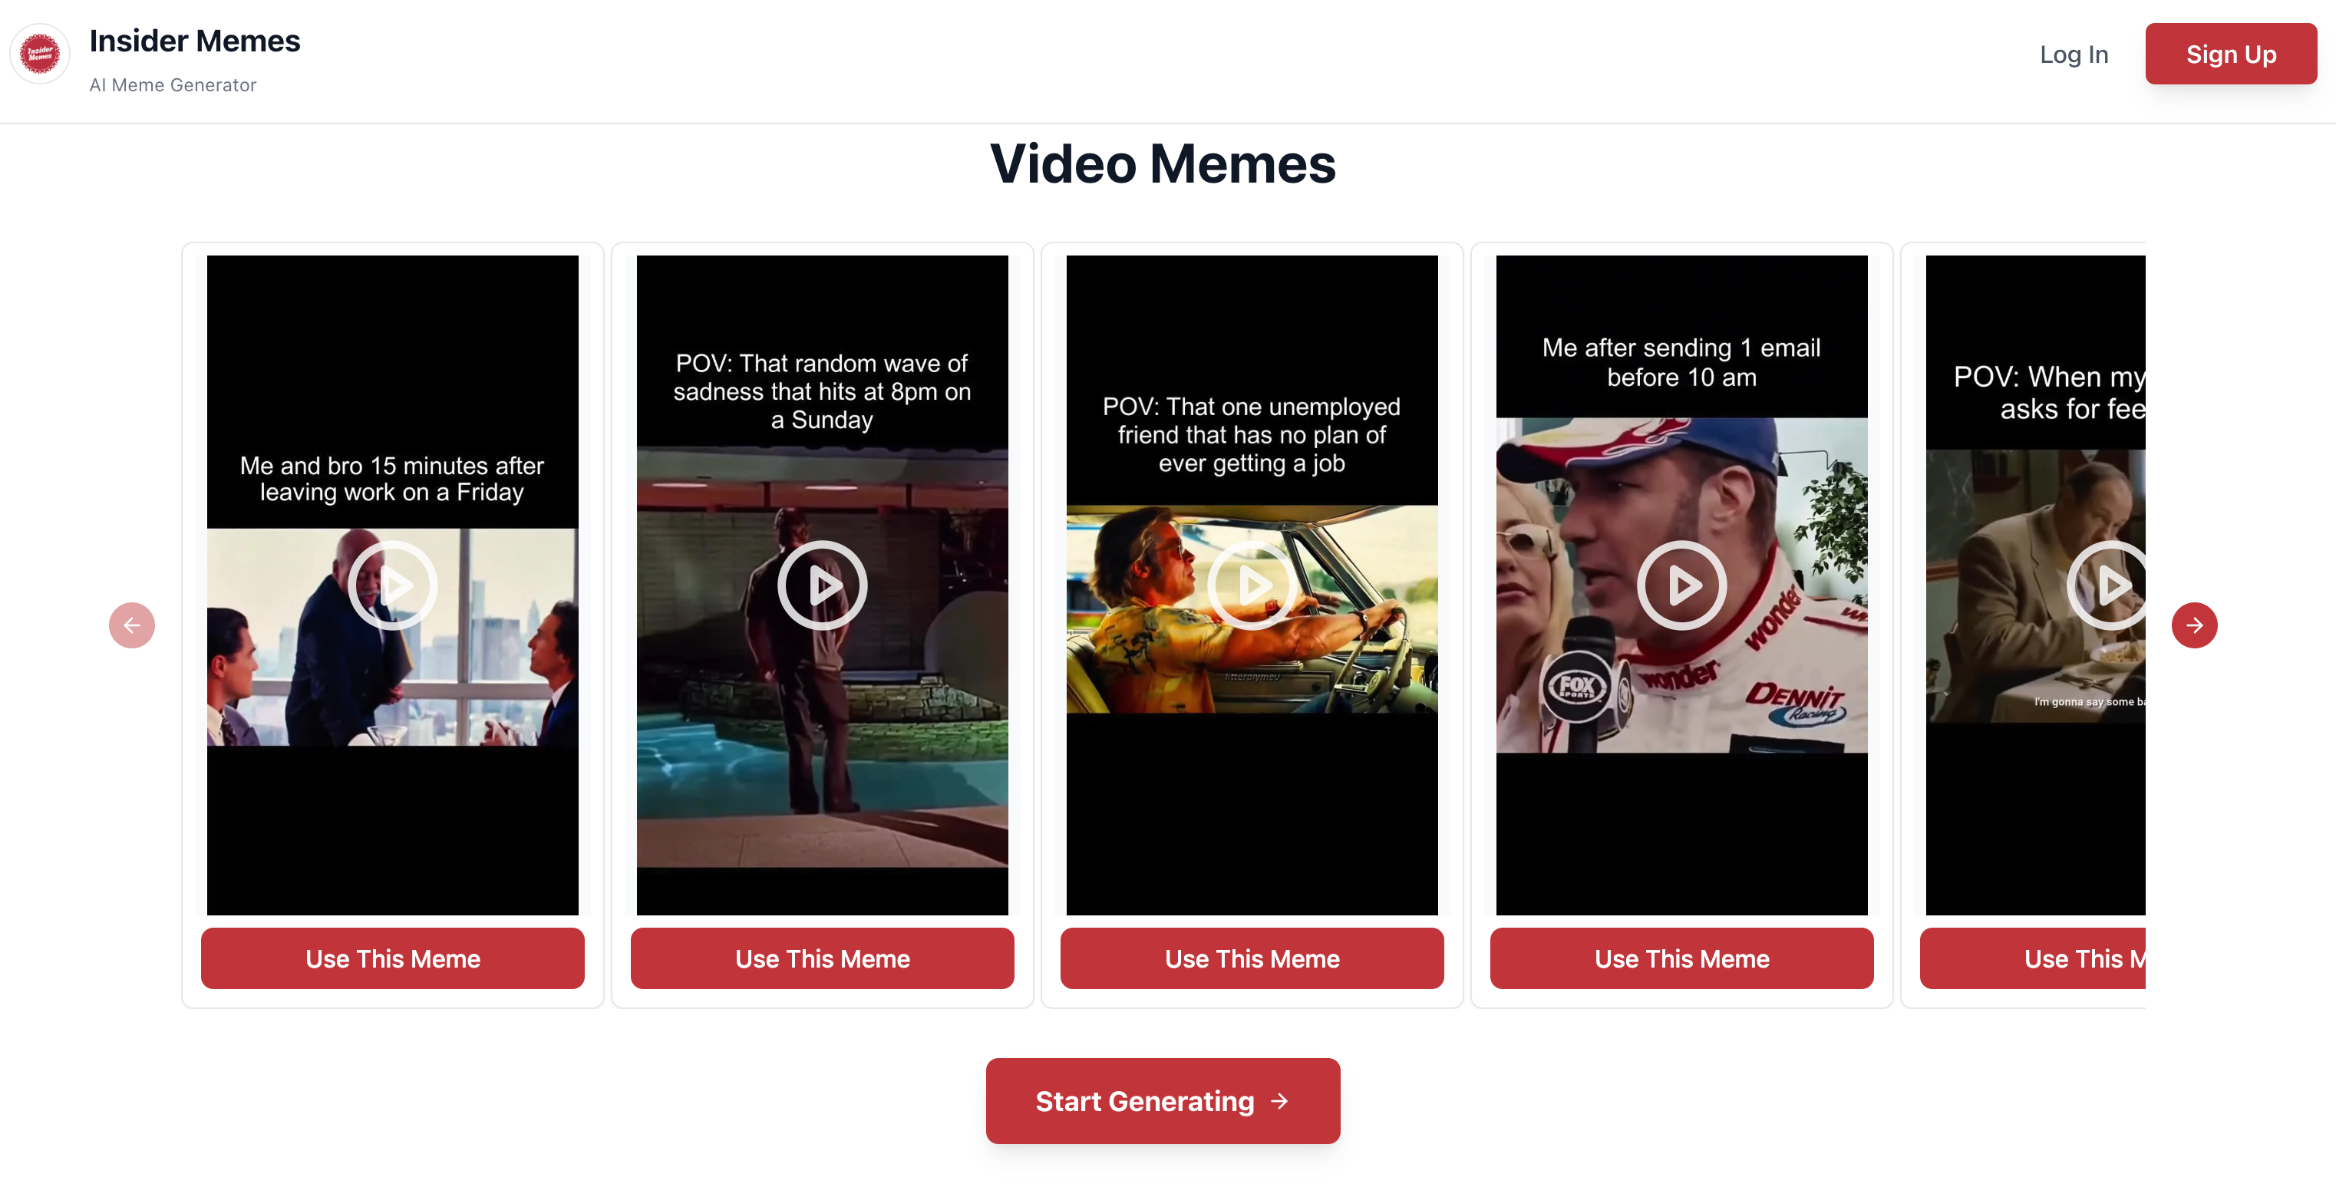Click the left arrow carousel button
Screen dimensions: 2336x1197
(x=131, y=625)
